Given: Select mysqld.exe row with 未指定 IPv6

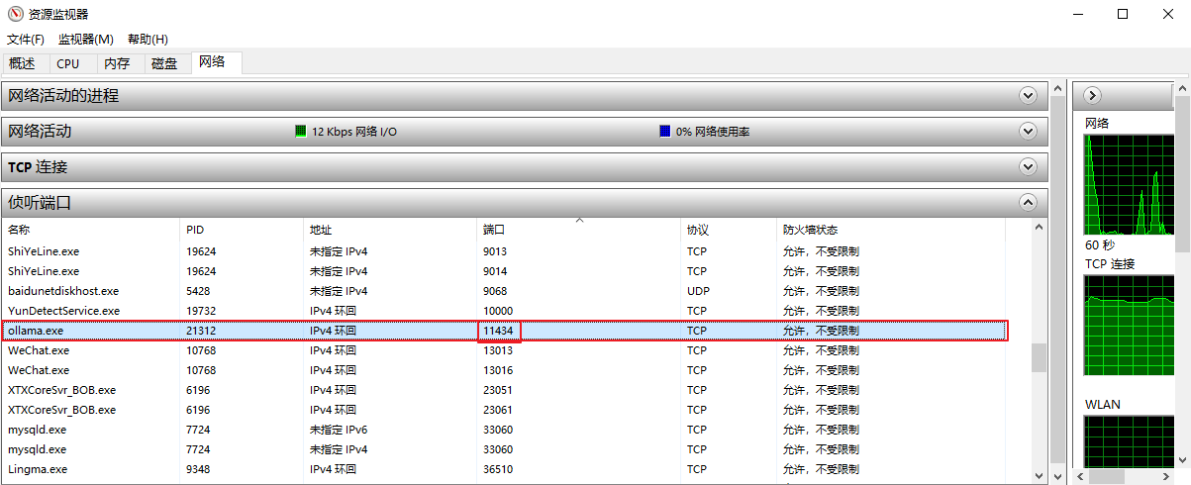Looking at the screenshot, I should point(504,430).
